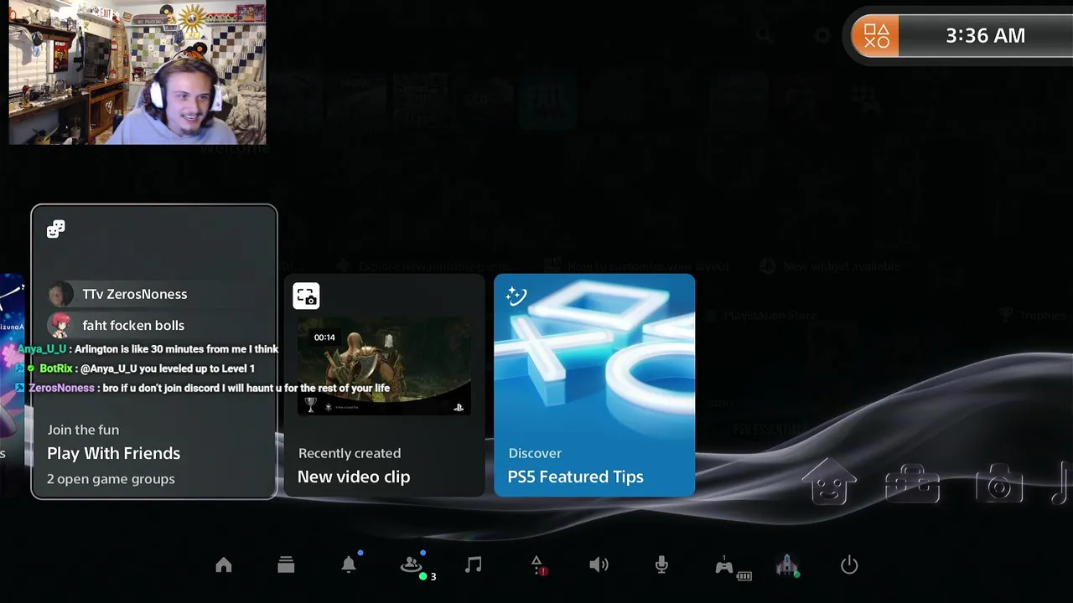
Task: Open the Power options icon
Action: click(849, 565)
